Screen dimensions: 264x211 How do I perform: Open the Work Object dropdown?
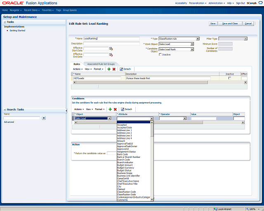click(192, 44)
